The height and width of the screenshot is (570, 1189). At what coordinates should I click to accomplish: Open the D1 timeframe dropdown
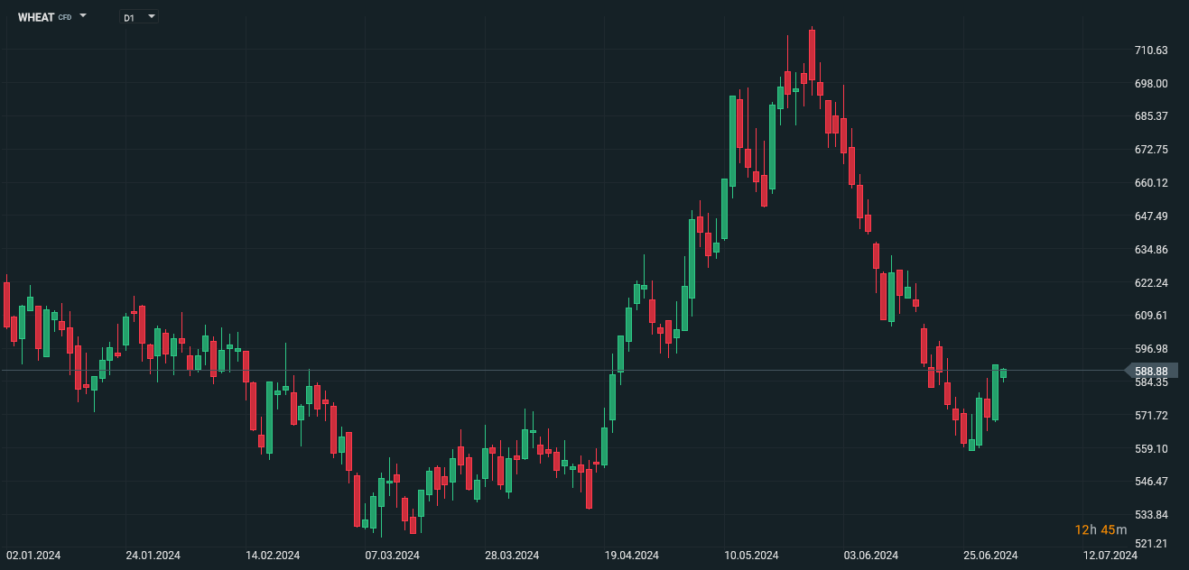click(139, 16)
